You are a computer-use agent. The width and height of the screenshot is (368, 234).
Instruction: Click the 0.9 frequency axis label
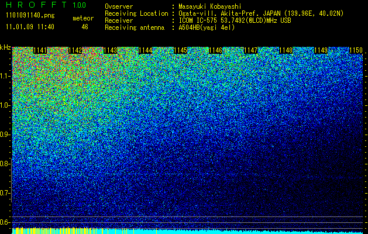pyautogui.click(x=5, y=135)
